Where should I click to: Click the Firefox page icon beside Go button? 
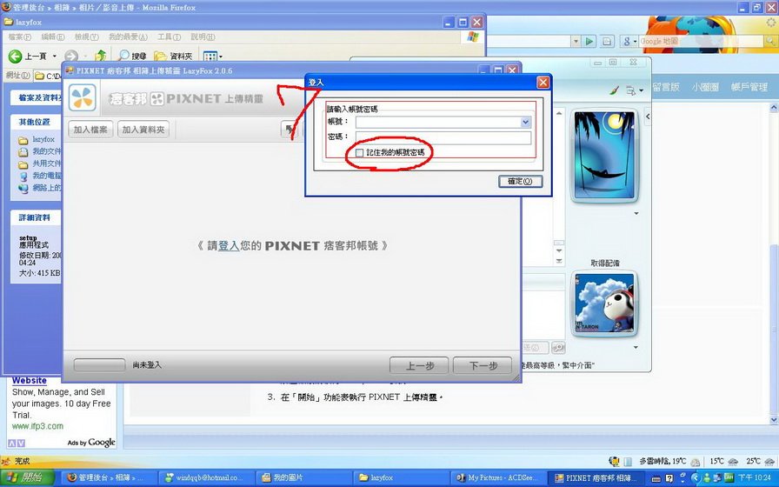point(607,42)
